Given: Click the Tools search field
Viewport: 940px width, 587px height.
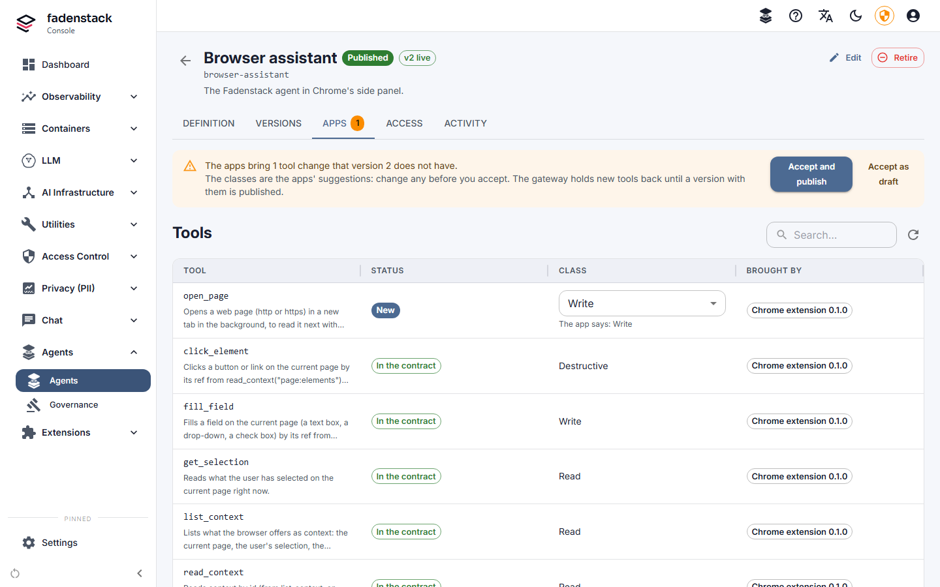Looking at the screenshot, I should pyautogui.click(x=832, y=235).
